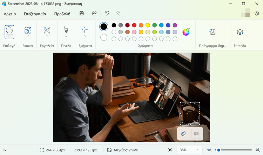Select the Πινέλα brush tool
Screen dimensions: 263x155
click(66, 29)
